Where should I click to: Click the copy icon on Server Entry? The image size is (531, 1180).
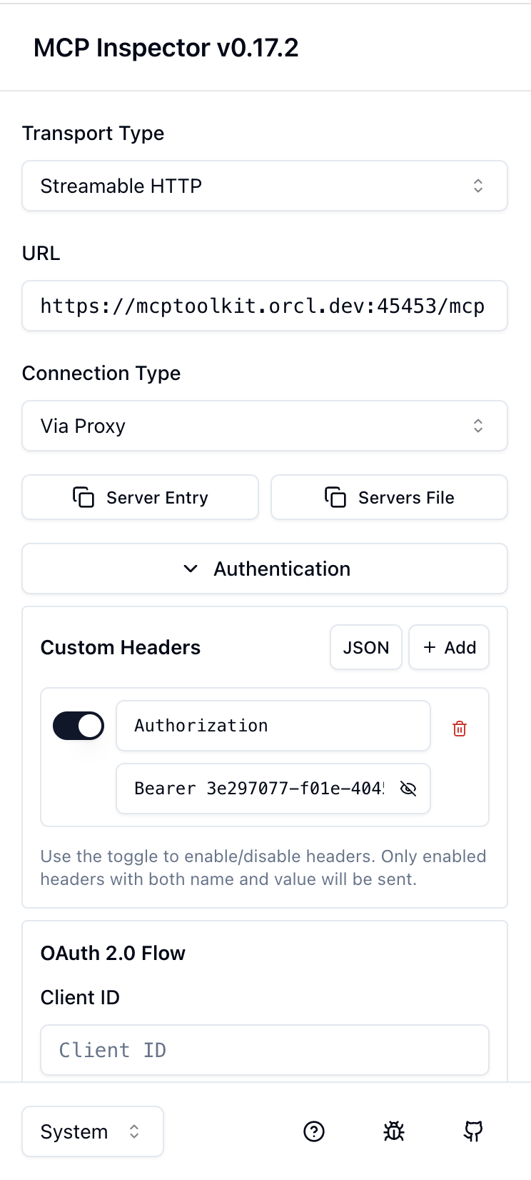tap(84, 497)
